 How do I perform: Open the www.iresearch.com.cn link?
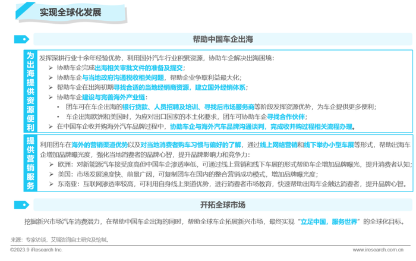(x=378, y=250)
